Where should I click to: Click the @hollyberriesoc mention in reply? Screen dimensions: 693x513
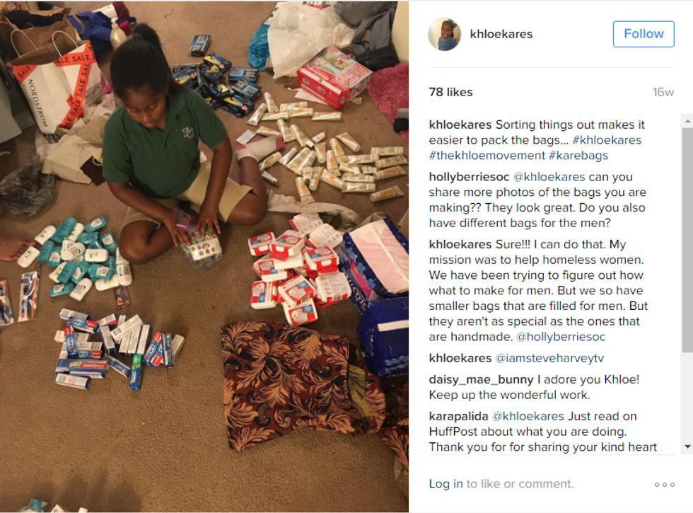tap(561, 337)
